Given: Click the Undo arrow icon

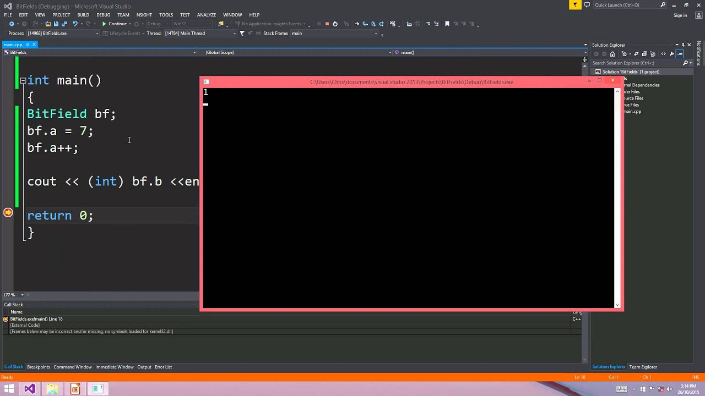Looking at the screenshot, I should coord(75,24).
